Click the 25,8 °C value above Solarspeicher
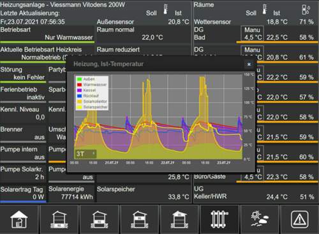 [x=179, y=177]
